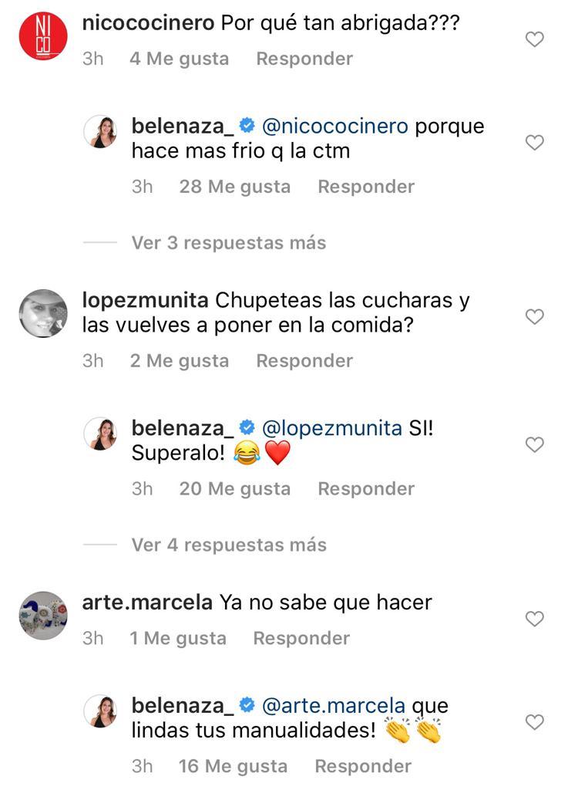Like belenaza_'s 'SI! Superalo!' reply
578x790 pixels.
[x=534, y=444]
